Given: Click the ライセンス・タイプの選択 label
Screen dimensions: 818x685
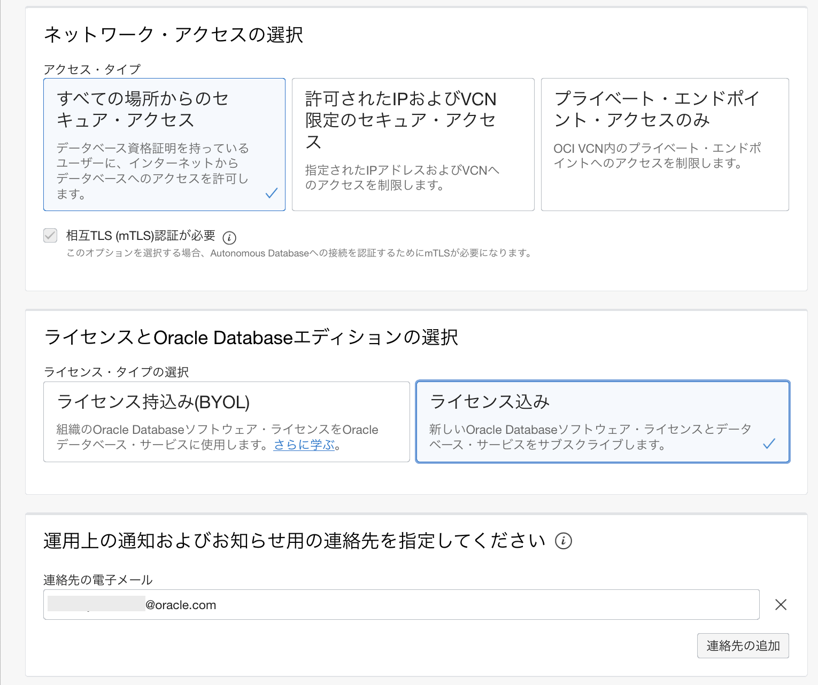Looking at the screenshot, I should (117, 372).
